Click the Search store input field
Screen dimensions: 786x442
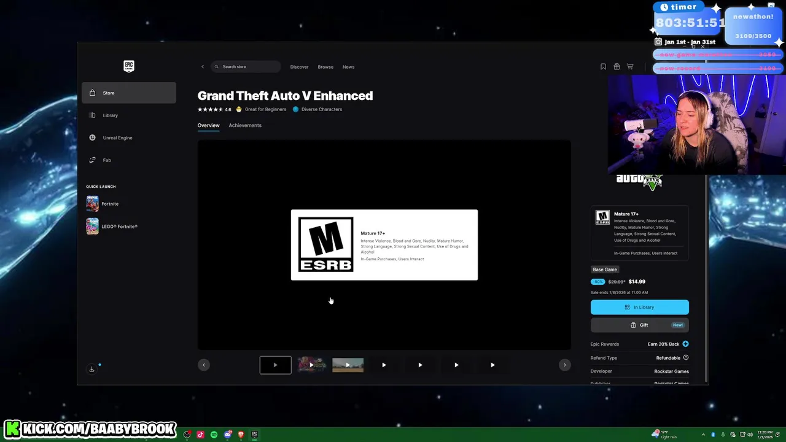click(246, 67)
